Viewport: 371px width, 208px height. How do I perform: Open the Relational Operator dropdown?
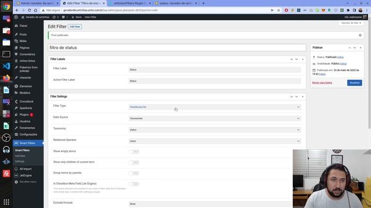click(214, 141)
